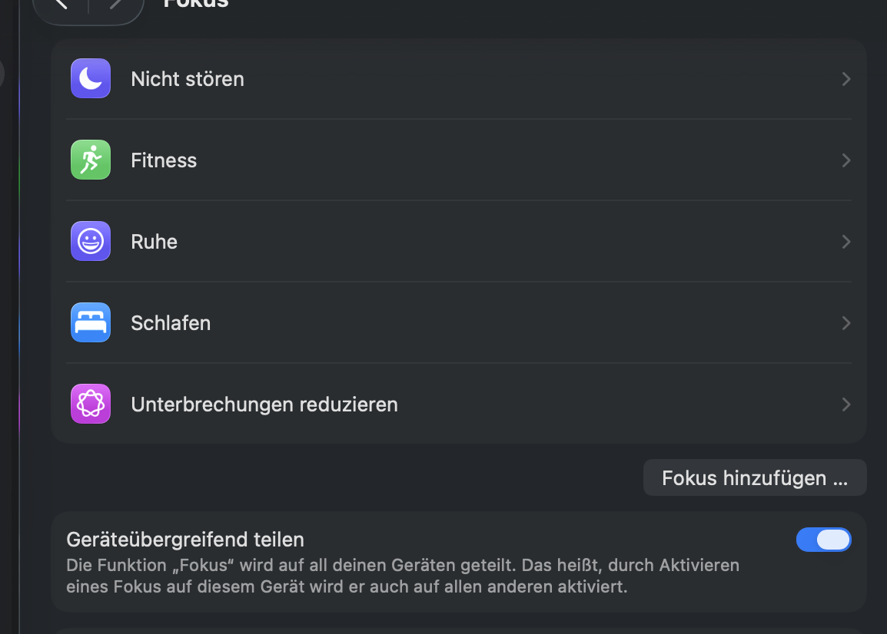This screenshot has width=887, height=634.
Task: Open Fitness details via its chevron
Action: tap(845, 160)
